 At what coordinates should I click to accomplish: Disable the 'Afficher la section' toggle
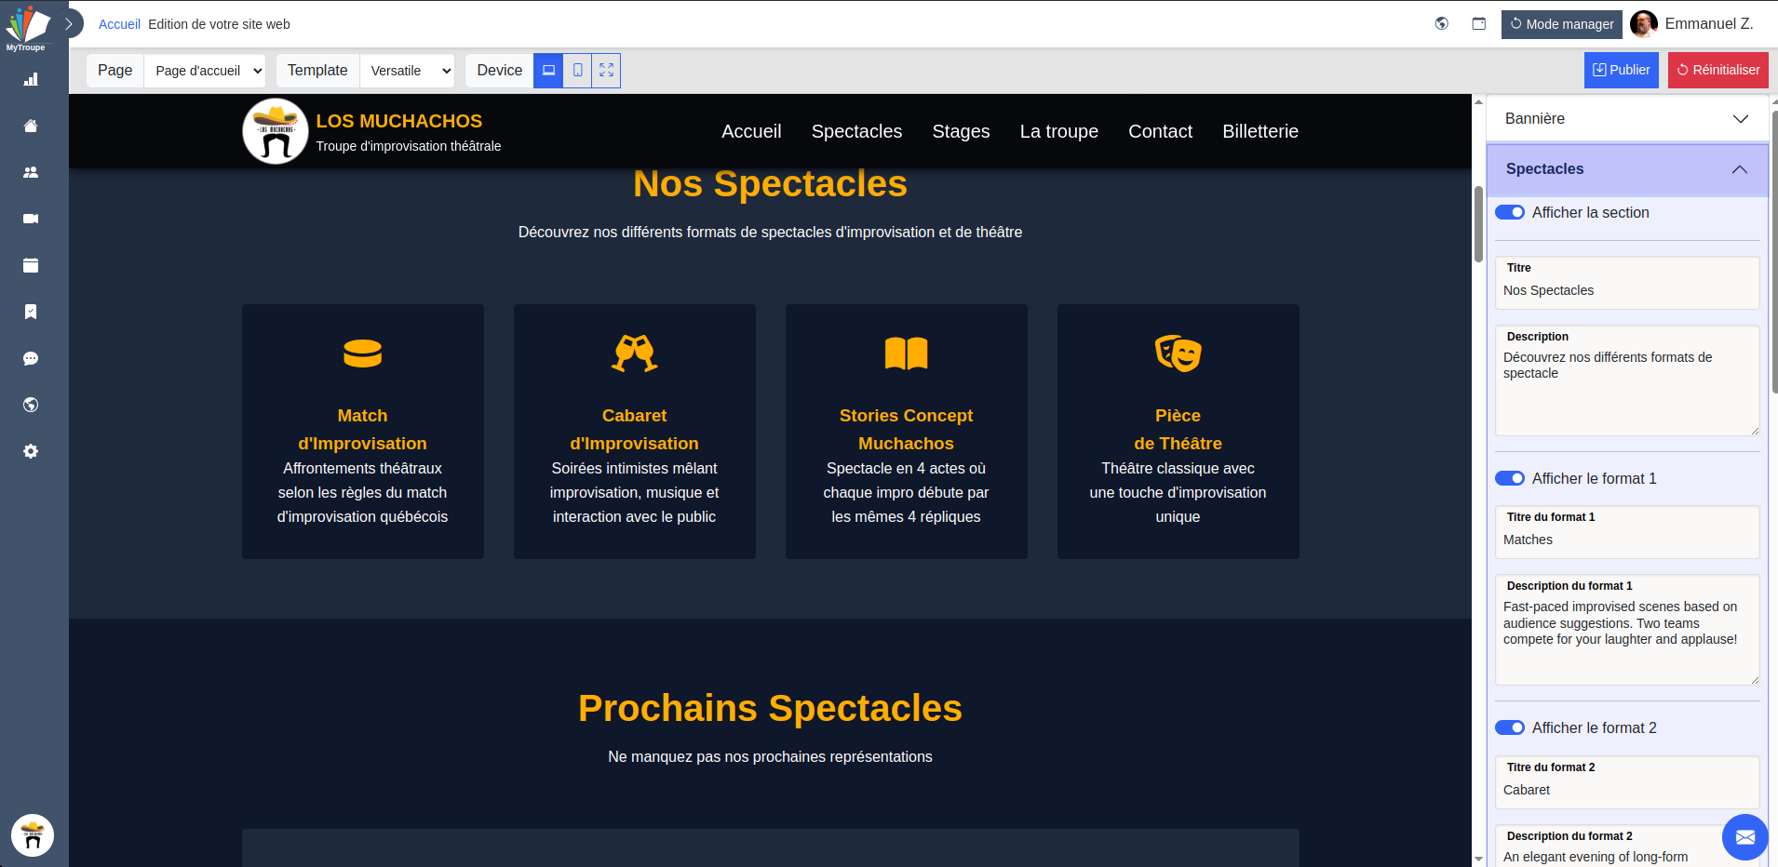pos(1509,212)
